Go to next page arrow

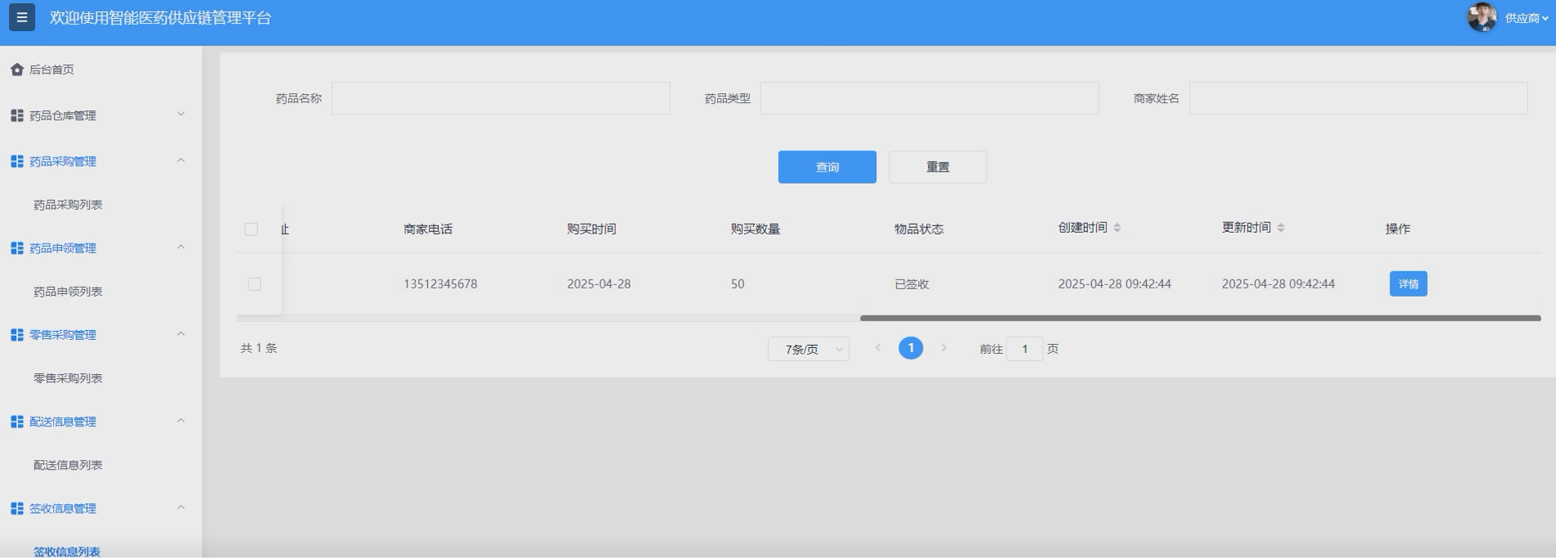943,348
